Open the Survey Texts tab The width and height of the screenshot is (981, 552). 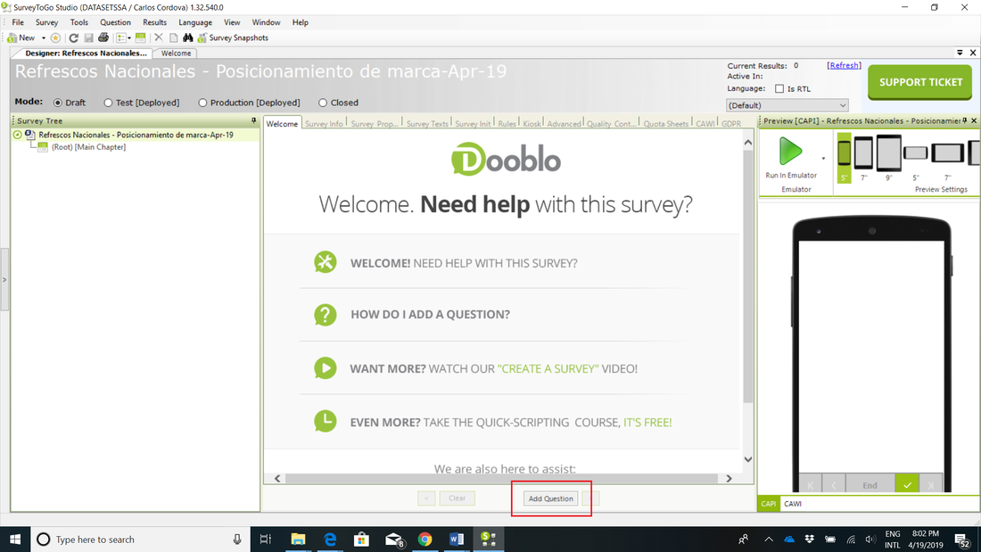click(427, 123)
